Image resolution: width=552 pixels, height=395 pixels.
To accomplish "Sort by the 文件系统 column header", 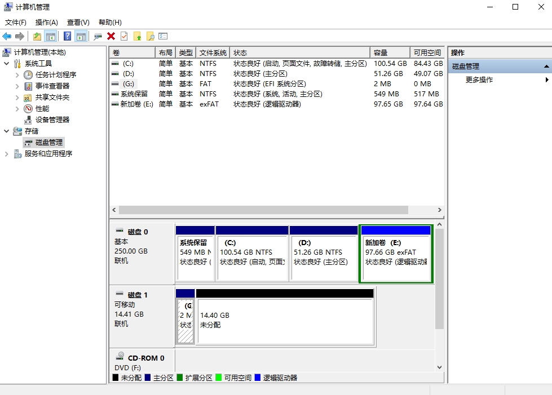I will click(213, 53).
